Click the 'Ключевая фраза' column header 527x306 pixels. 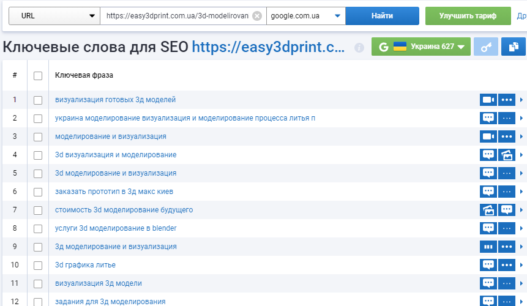pos(84,75)
